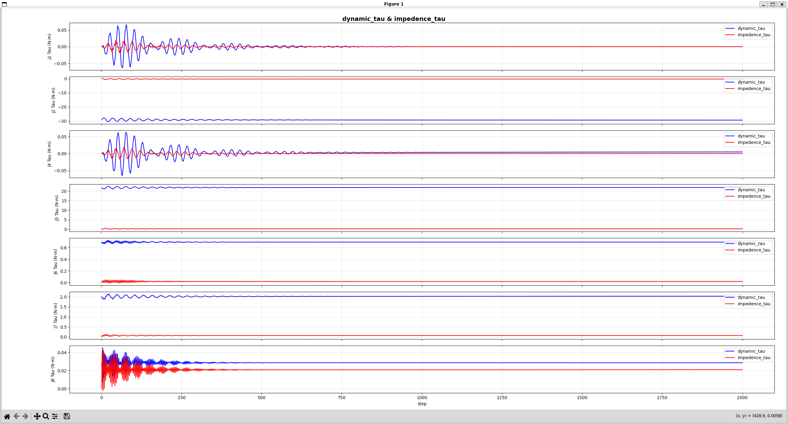
Task: Reset the plot to original view with Home icon
Action: (7, 416)
